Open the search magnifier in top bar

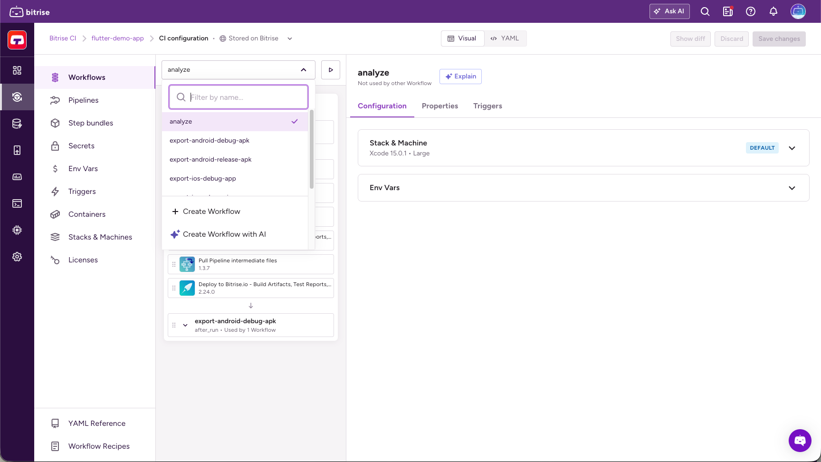point(705,11)
